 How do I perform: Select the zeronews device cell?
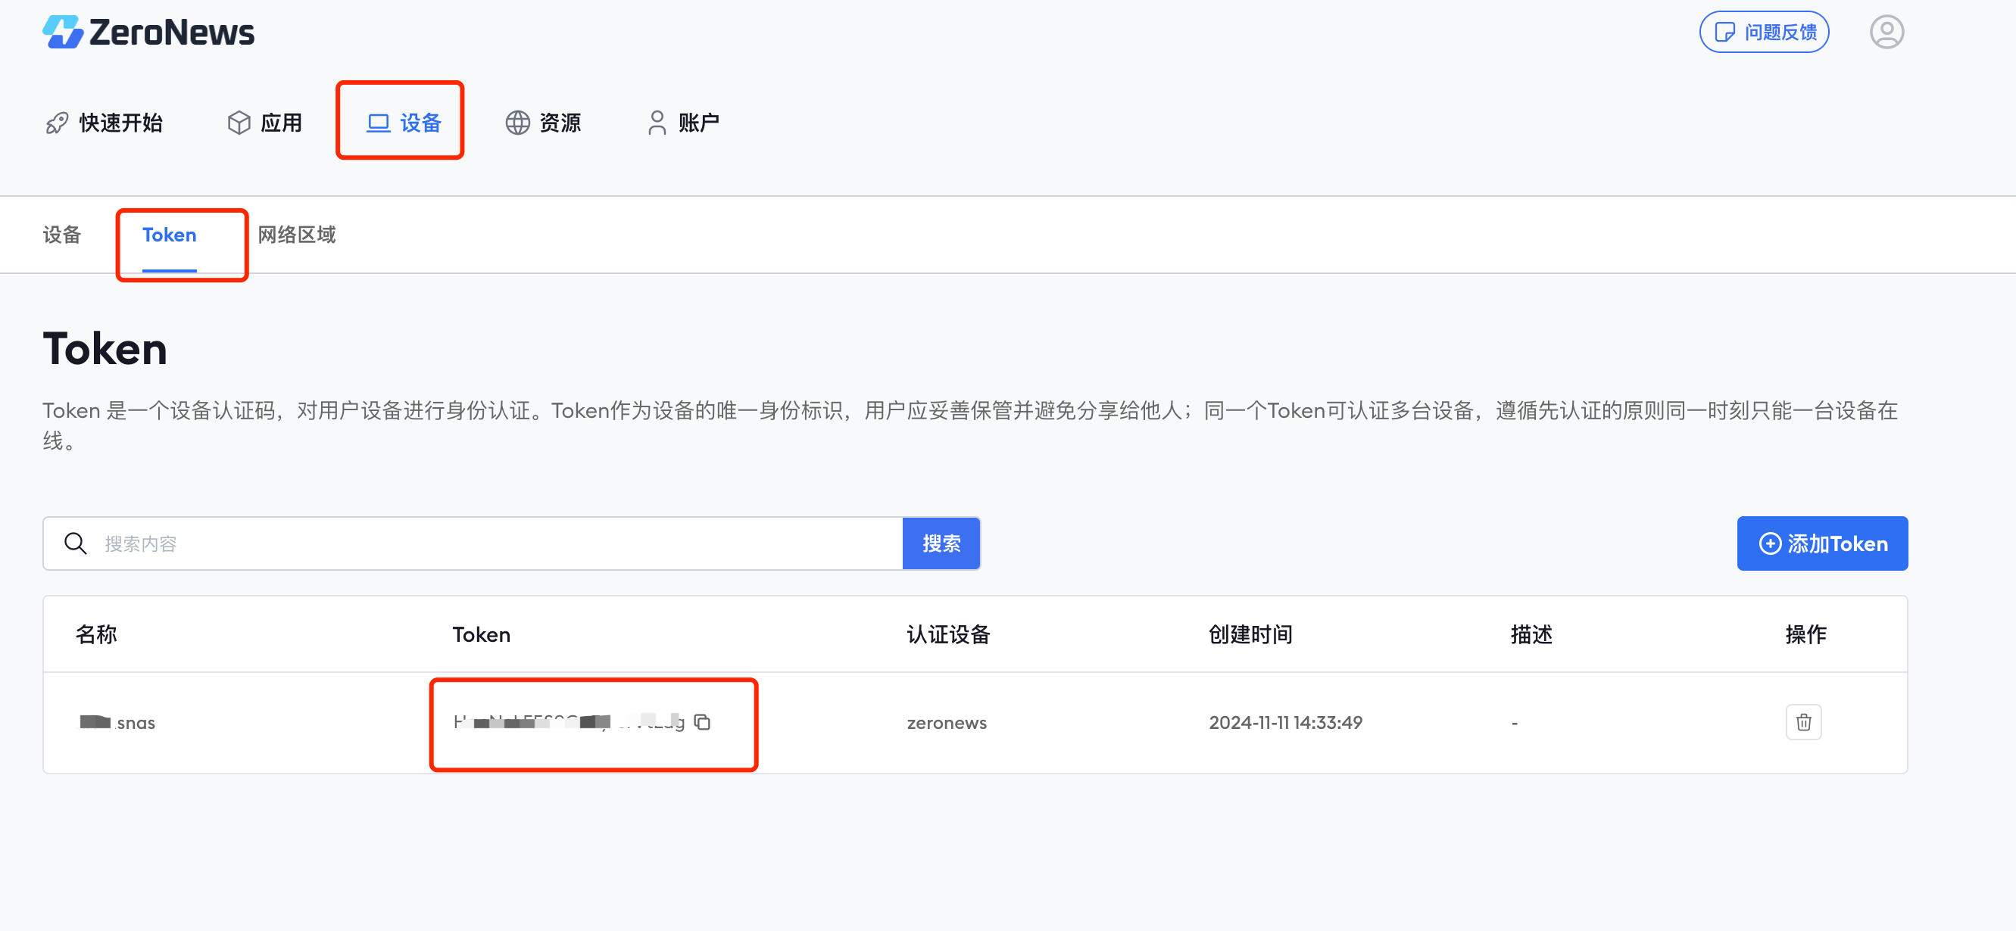click(947, 723)
